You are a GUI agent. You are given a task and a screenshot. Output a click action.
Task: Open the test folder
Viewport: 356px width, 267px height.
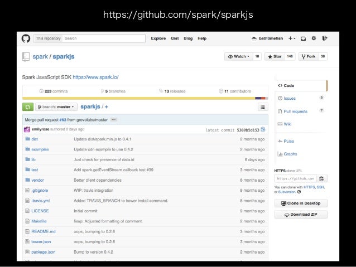pyautogui.click(x=35, y=169)
